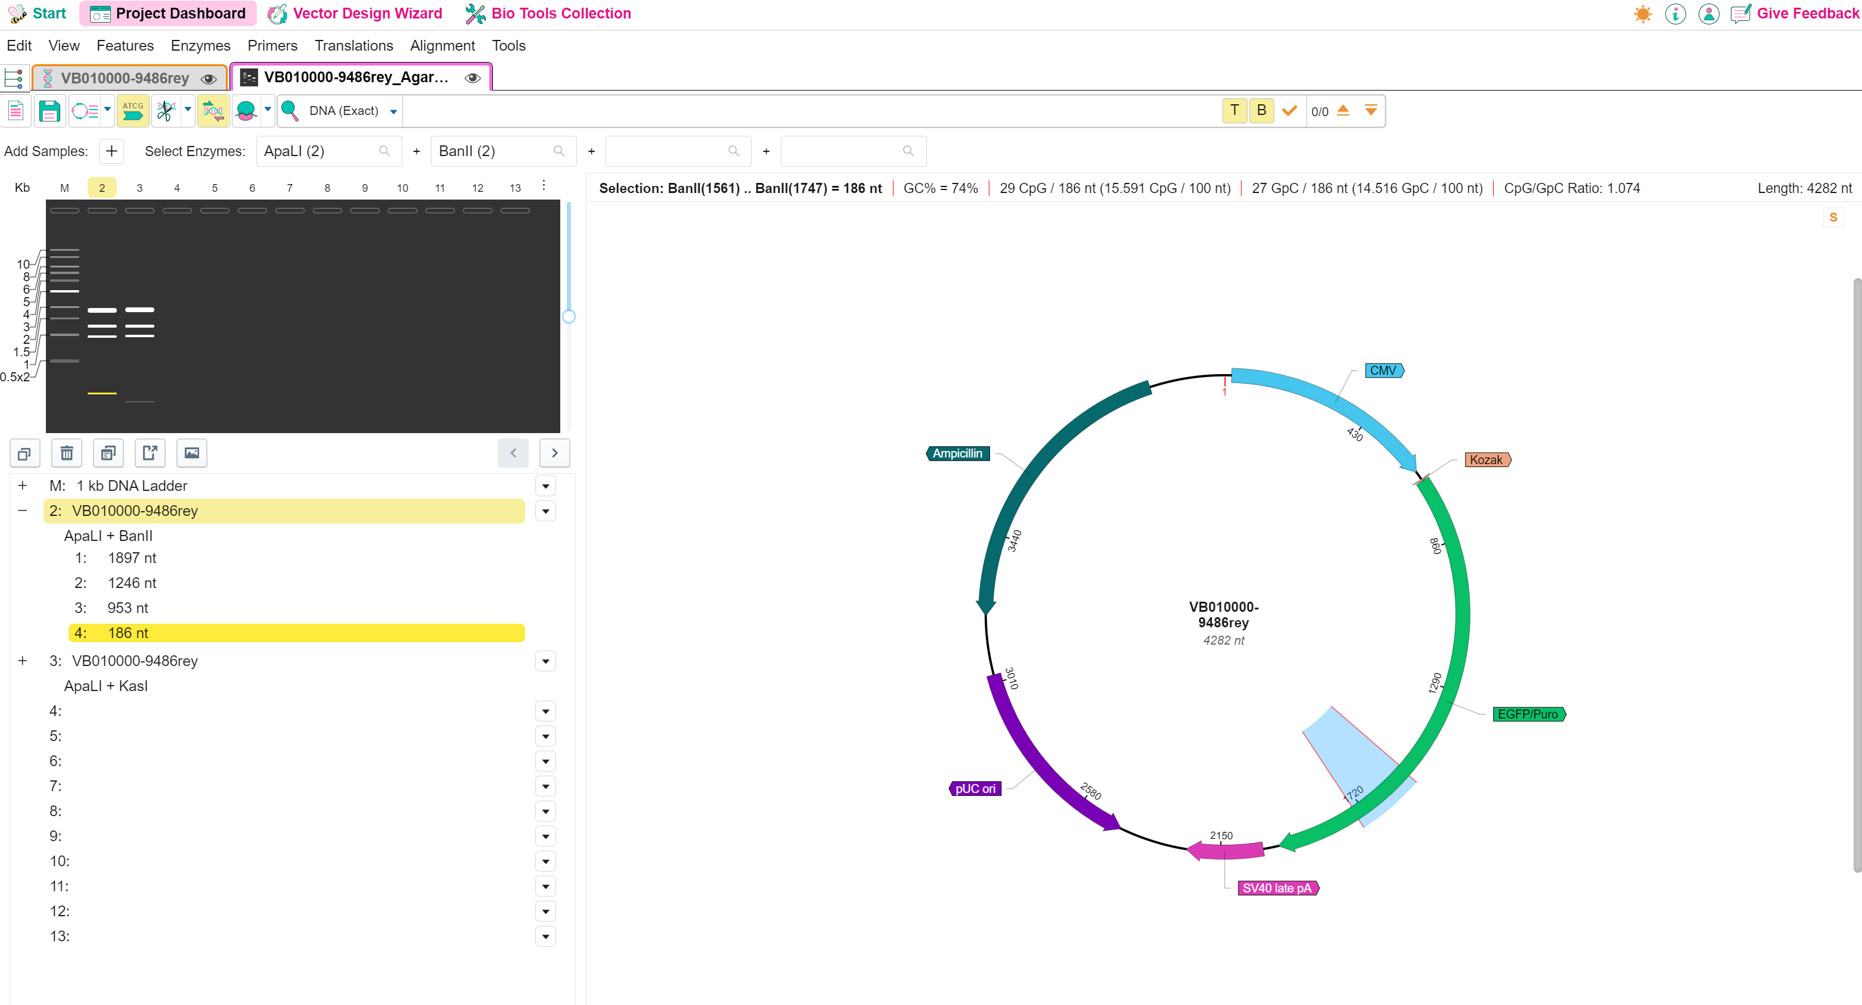This screenshot has width=1862, height=1005.
Task: Click the DNA scissors restriction enzyme icon
Action: [x=166, y=111]
